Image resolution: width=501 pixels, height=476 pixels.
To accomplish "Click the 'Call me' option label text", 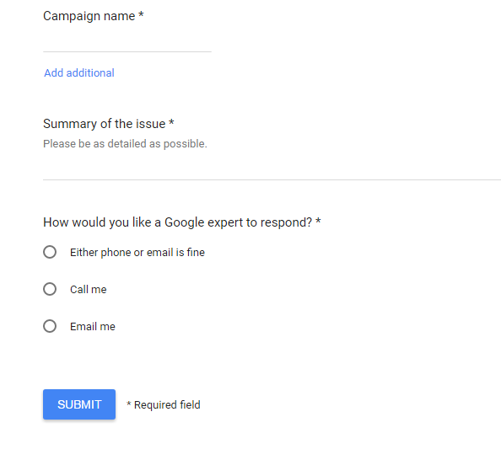I will (89, 289).
